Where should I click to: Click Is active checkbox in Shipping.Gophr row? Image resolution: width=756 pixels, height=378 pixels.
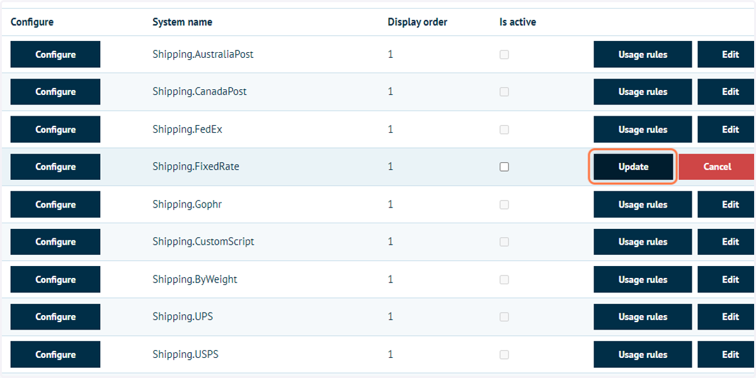[504, 204]
